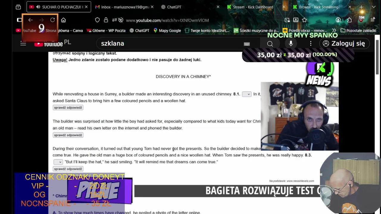The image size is (381, 214).
Task: Open the browser home page
Action: click(63, 20)
